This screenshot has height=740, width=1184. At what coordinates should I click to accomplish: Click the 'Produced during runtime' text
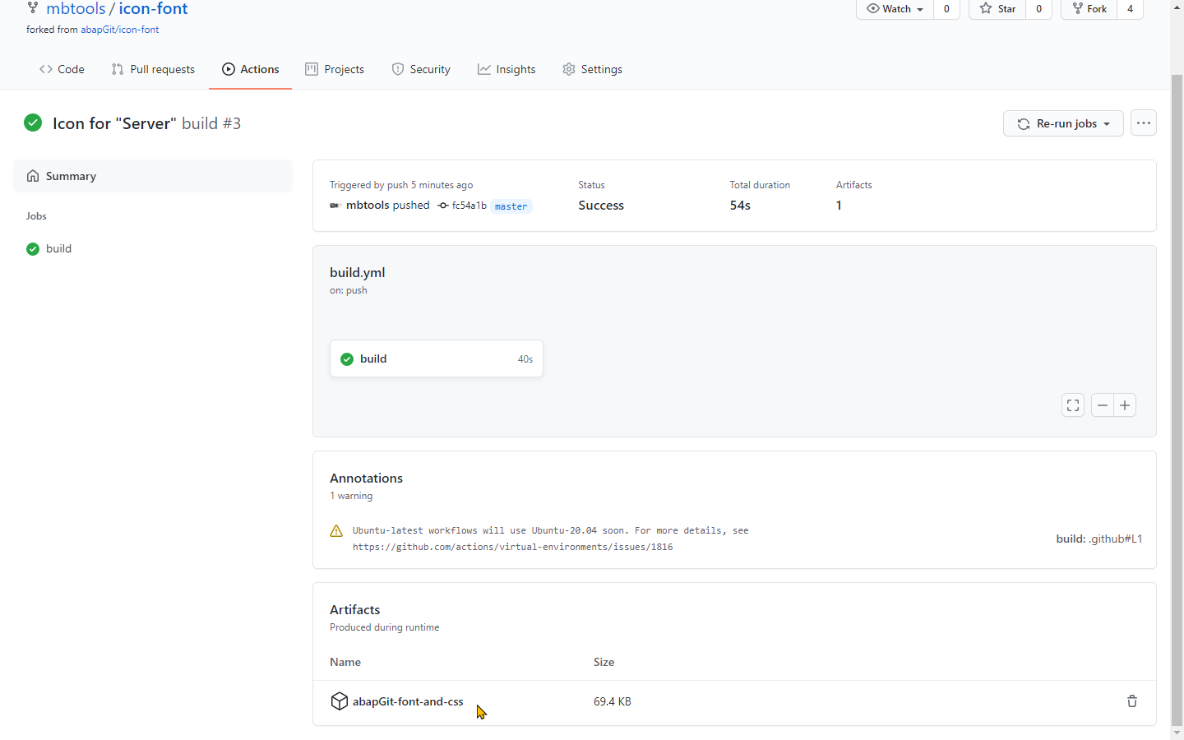pos(385,627)
